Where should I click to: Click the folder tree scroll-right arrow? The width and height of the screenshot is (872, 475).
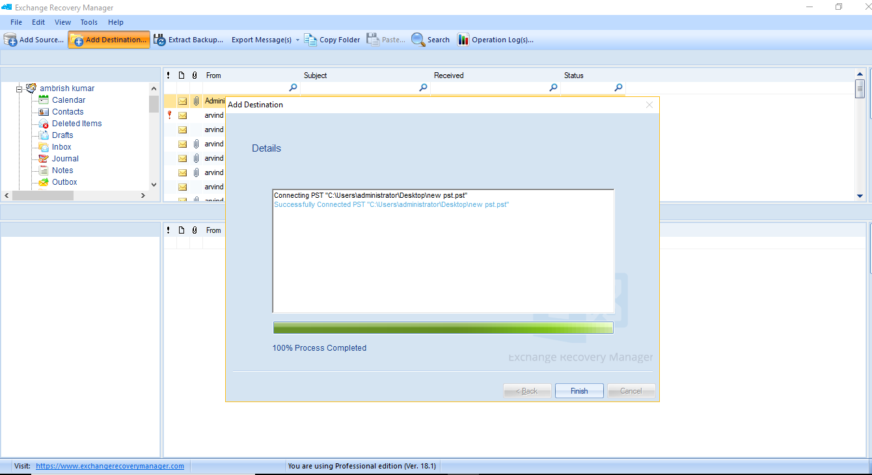click(x=143, y=195)
